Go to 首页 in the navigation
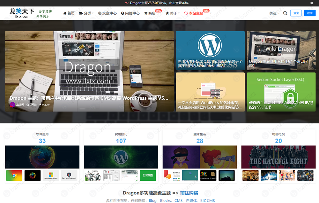Screen dimensions: 319x203 point(69,13)
